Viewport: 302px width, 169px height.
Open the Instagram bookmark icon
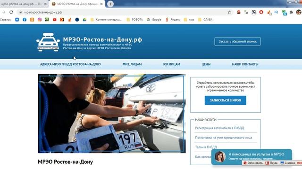point(40,20)
